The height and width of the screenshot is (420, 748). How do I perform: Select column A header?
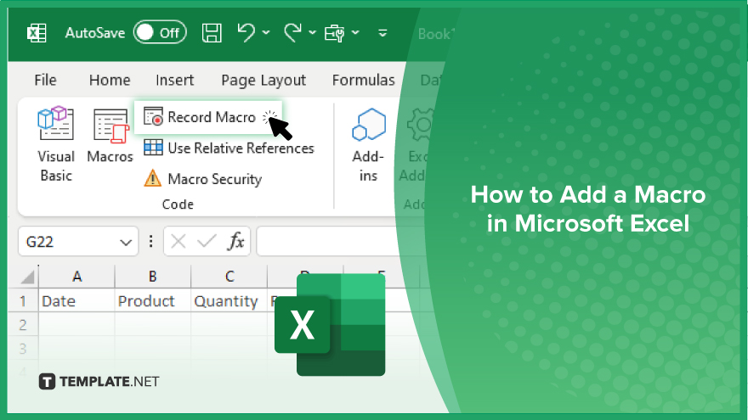point(76,277)
